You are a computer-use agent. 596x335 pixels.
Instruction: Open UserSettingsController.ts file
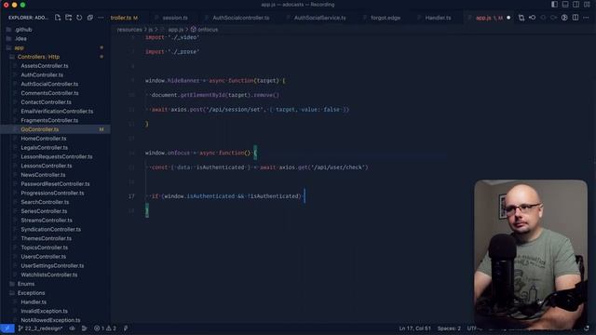(52, 266)
